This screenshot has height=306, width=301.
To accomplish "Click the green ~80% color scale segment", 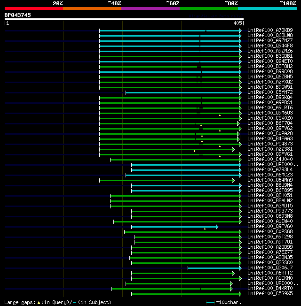I will point(209,8).
